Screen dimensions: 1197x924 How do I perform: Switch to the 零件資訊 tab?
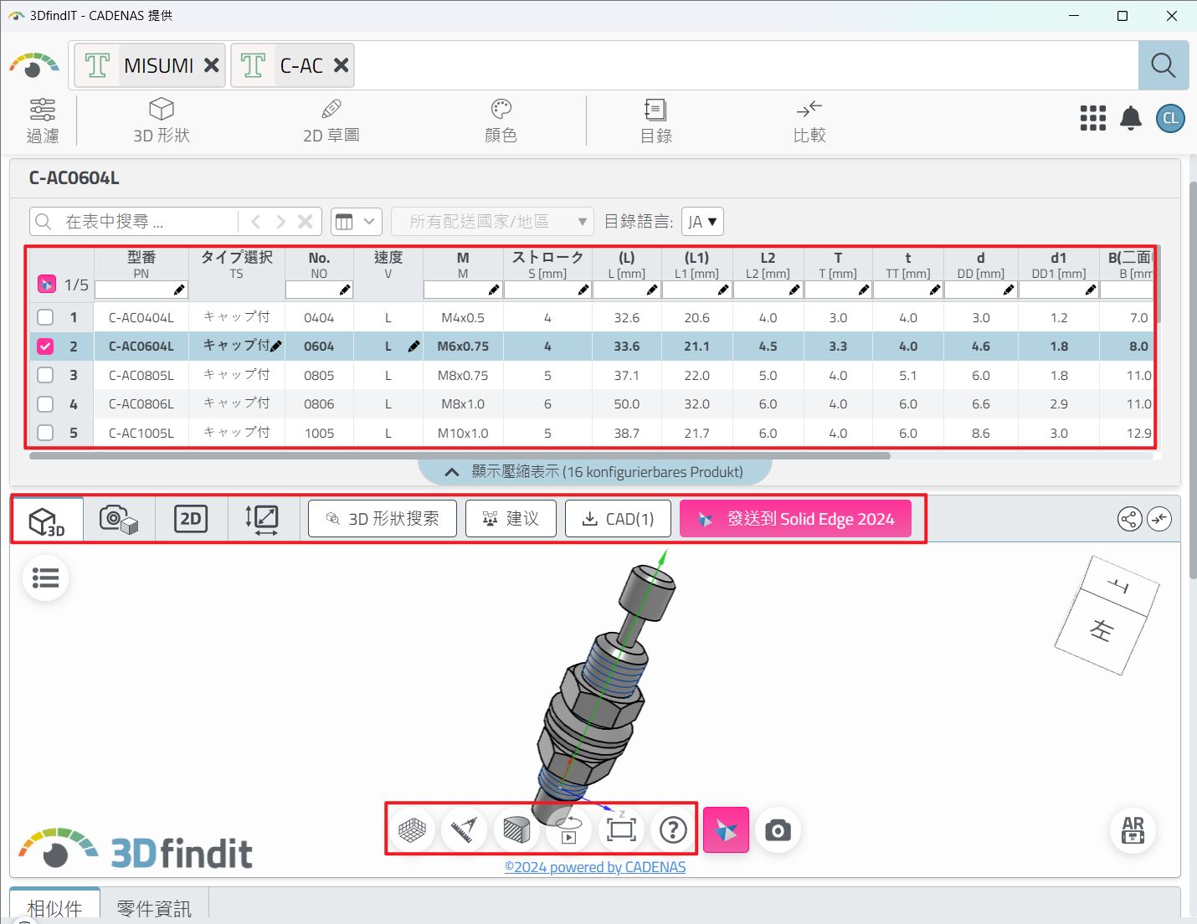tap(154, 907)
